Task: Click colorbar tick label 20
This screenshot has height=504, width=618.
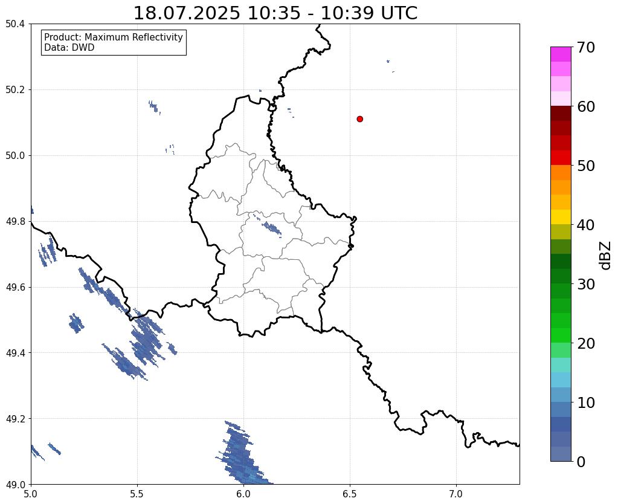Action: (x=586, y=343)
